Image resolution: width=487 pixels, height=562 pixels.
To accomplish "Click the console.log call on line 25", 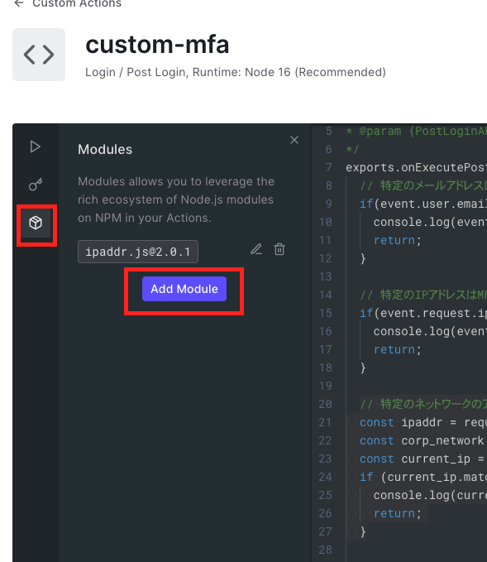I will point(430,495).
